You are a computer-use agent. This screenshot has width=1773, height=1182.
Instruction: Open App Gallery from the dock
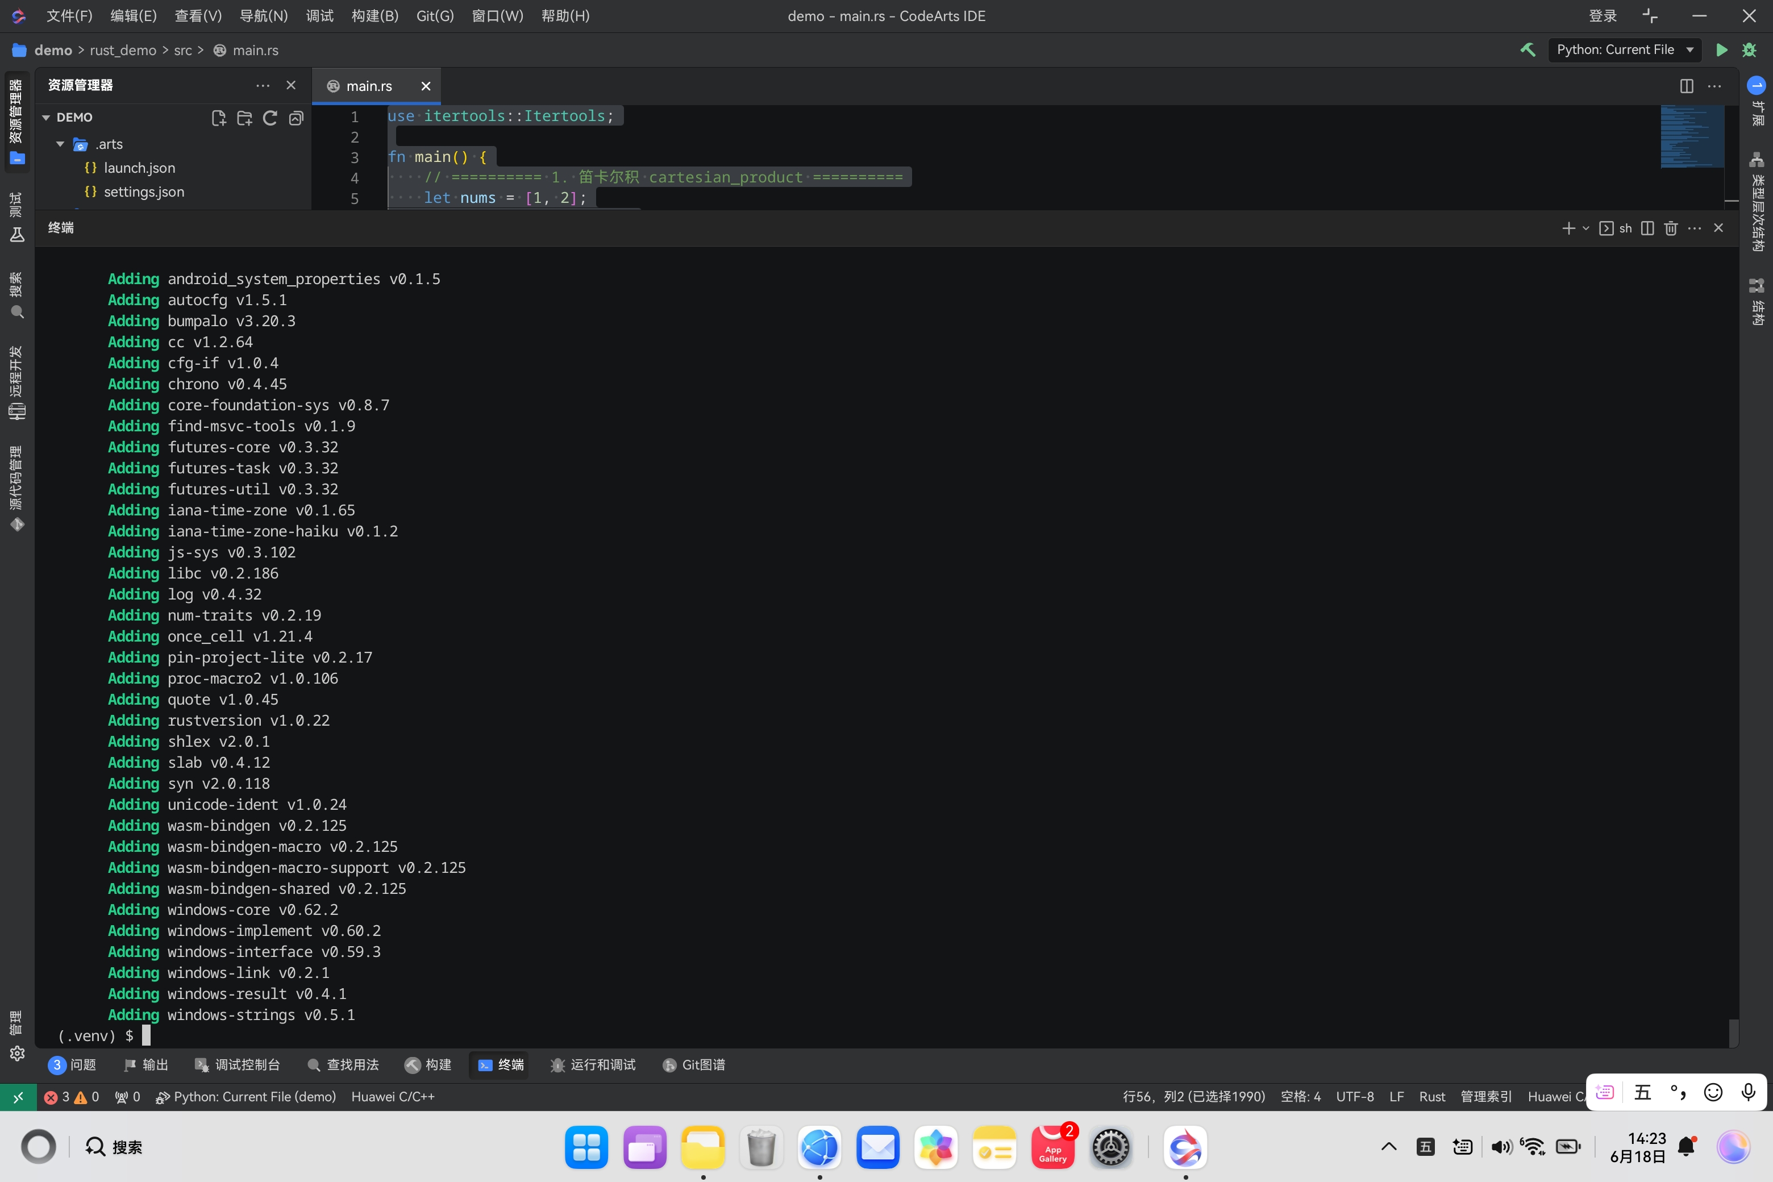[1052, 1147]
